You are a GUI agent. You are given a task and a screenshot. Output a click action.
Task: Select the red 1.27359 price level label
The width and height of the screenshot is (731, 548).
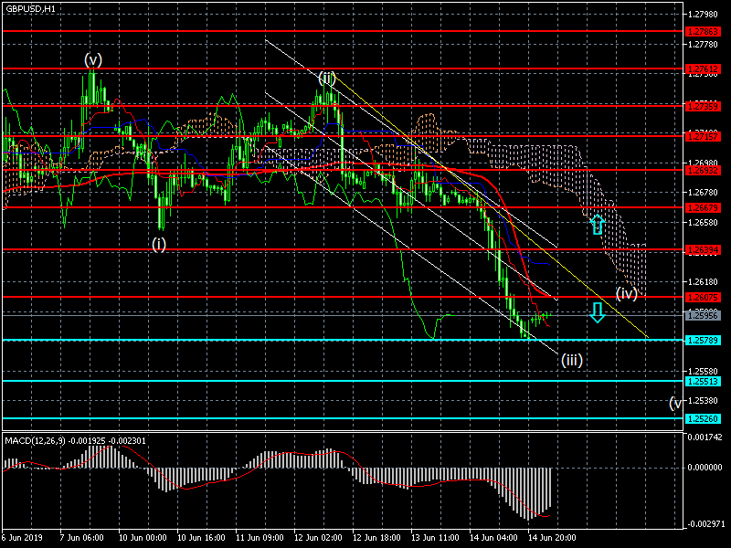pos(703,106)
